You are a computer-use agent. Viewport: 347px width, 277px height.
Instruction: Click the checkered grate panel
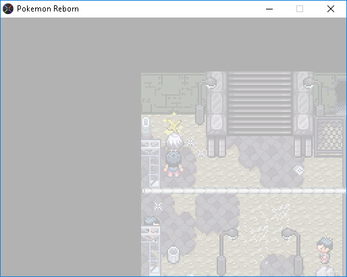pos(330,137)
